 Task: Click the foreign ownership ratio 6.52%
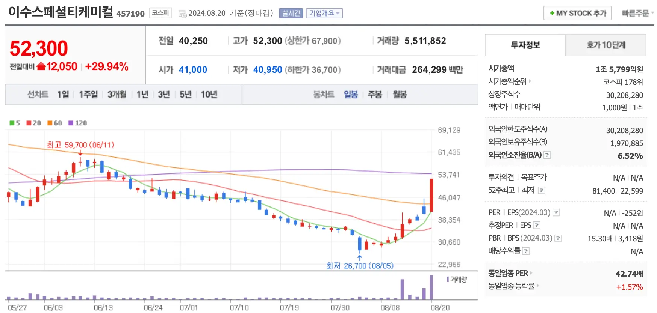(x=630, y=156)
